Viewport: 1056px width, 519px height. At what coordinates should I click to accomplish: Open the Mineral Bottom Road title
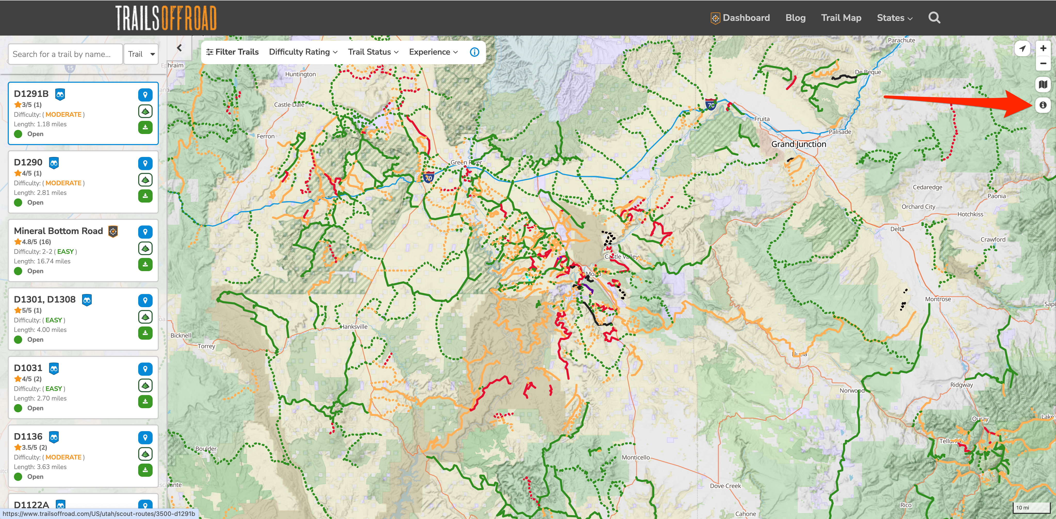pyautogui.click(x=58, y=231)
